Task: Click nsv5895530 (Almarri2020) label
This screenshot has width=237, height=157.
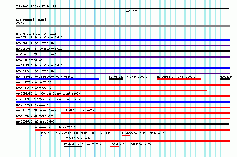Action: click(35, 116)
